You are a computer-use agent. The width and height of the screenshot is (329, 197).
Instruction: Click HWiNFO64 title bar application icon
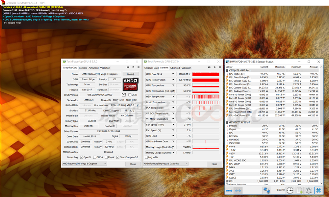[x=228, y=62]
